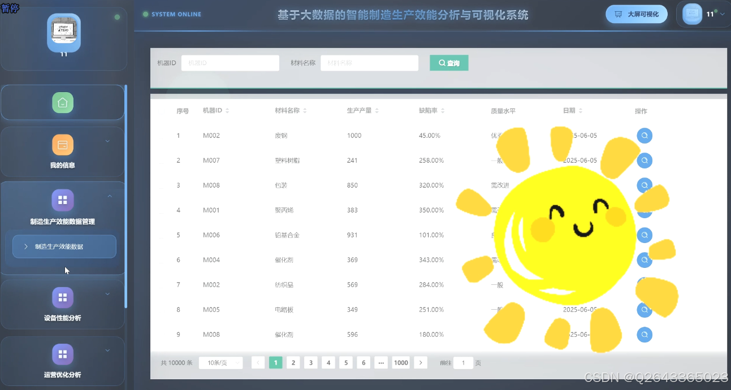
Task: Click the view magnifier icon for 塑料树脂 row
Action: coord(644,161)
